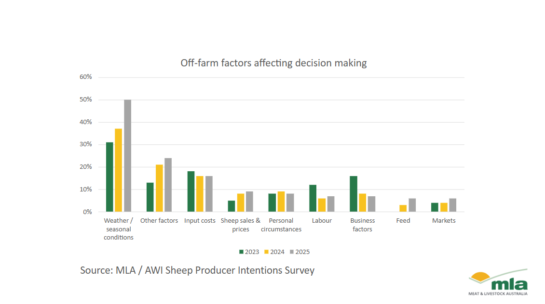Click the 60% axis label
Viewport: 545px width, 304px height.
pyautogui.click(x=86, y=77)
